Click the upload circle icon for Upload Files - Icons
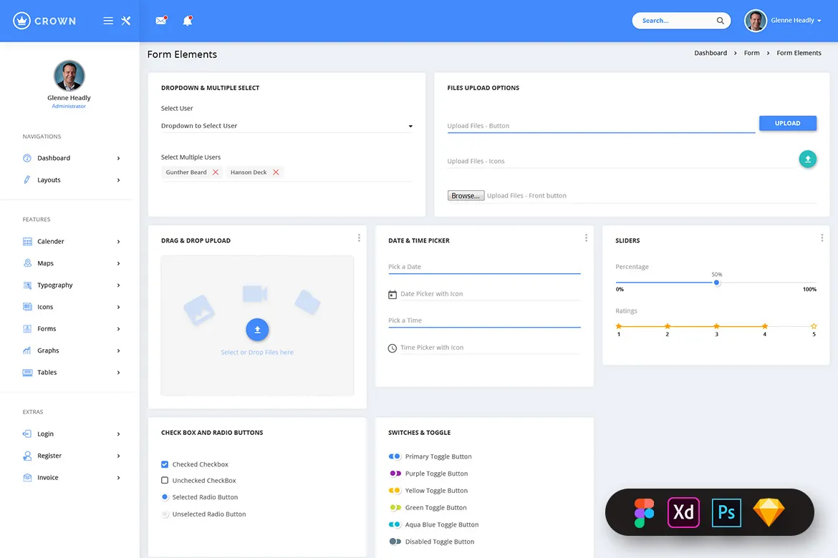Viewport: 838px width, 558px height. click(808, 159)
